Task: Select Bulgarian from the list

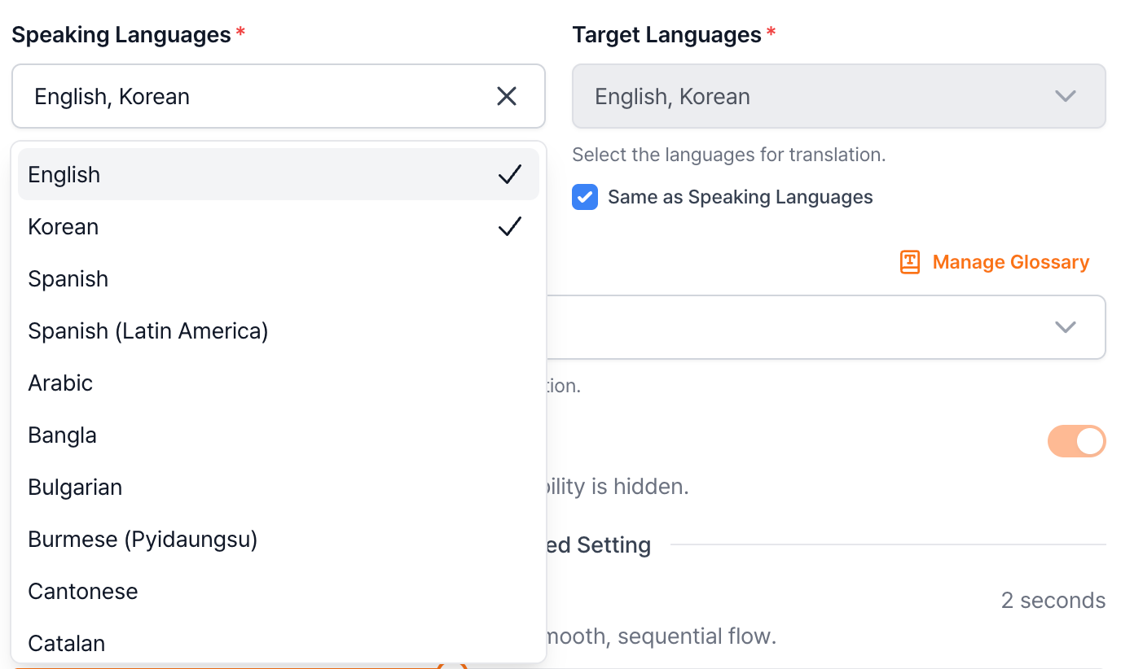Action: pyautogui.click(x=75, y=488)
